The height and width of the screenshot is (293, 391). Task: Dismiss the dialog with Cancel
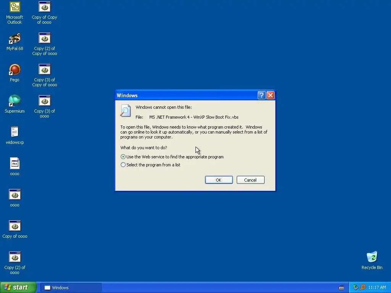point(250,180)
